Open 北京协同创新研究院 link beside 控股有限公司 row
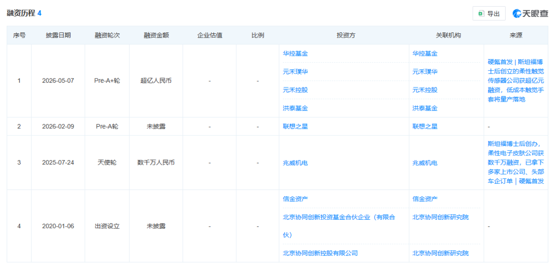This screenshot has height=266, width=555. tap(441, 253)
